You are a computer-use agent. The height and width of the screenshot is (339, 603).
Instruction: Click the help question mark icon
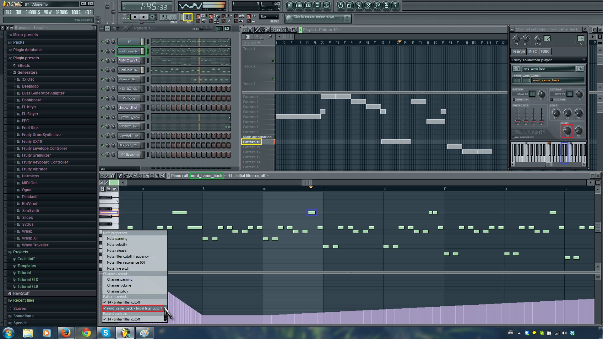tap(395, 6)
